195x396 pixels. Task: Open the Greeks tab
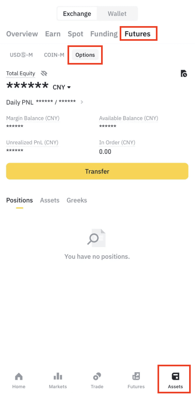coord(77,200)
